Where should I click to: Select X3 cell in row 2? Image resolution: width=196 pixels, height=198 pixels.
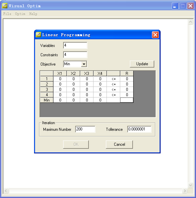[x=87, y=84]
